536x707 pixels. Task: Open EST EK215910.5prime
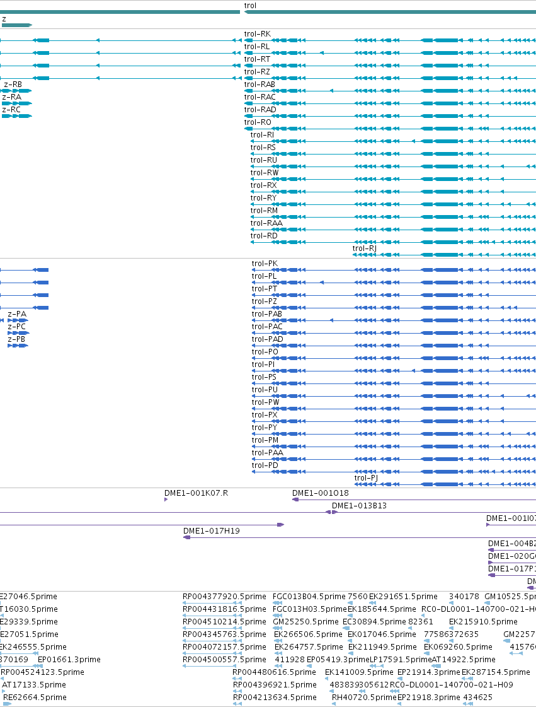pyautogui.click(x=483, y=622)
